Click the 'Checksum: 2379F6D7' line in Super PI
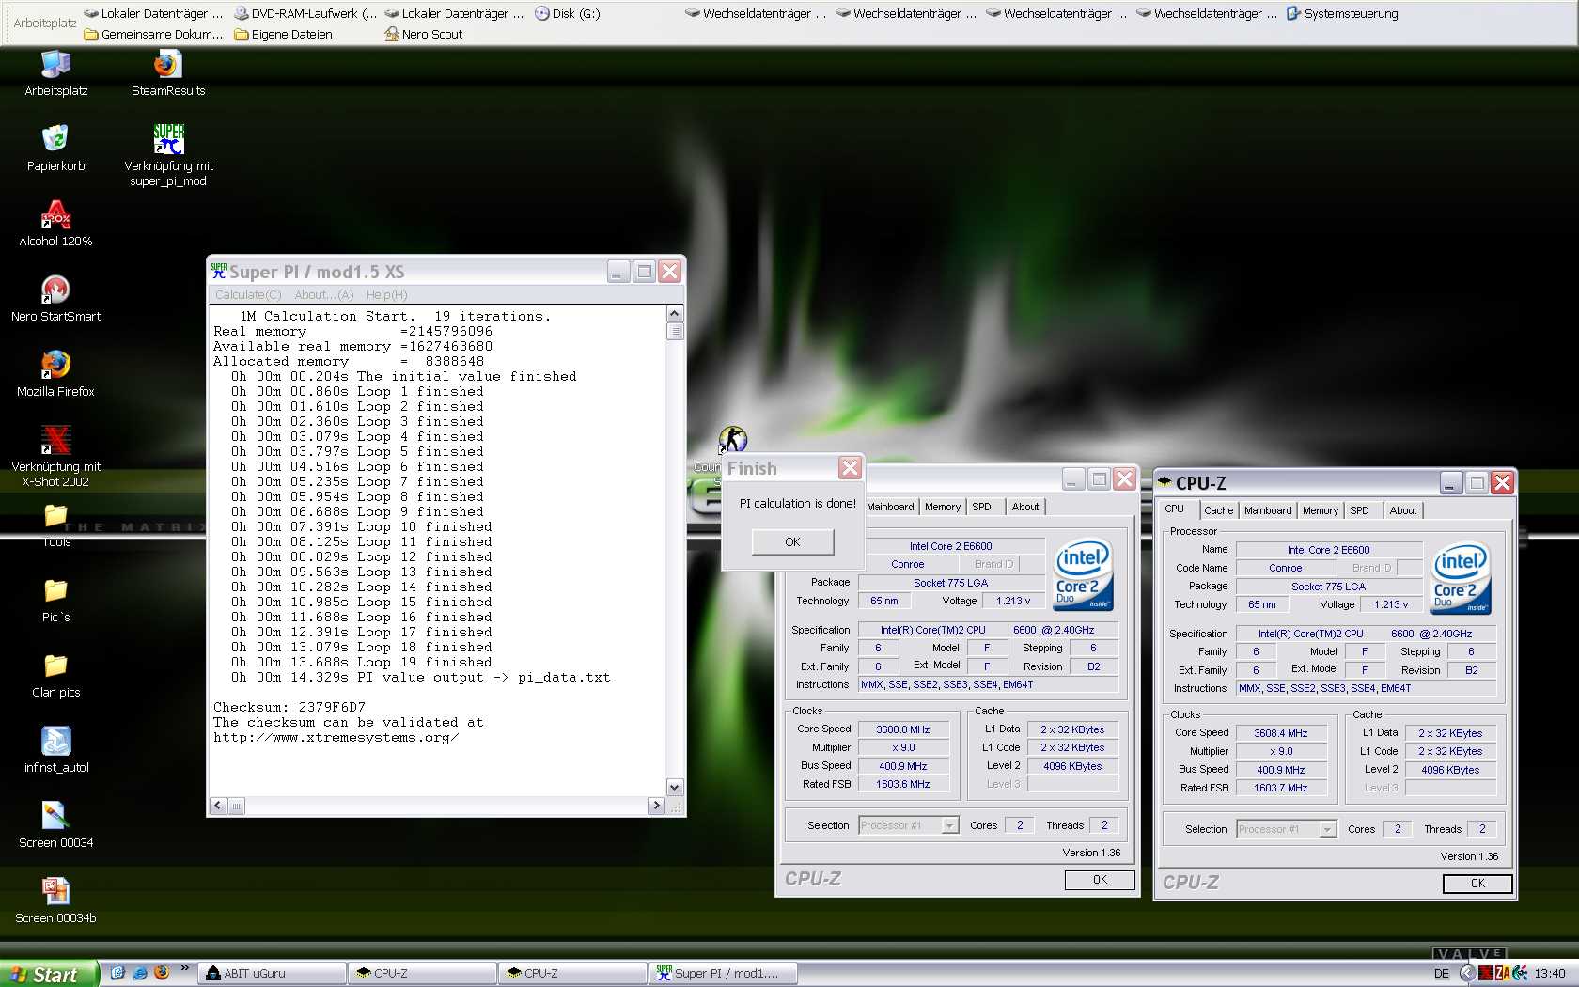This screenshot has height=987, width=1579. tap(289, 707)
